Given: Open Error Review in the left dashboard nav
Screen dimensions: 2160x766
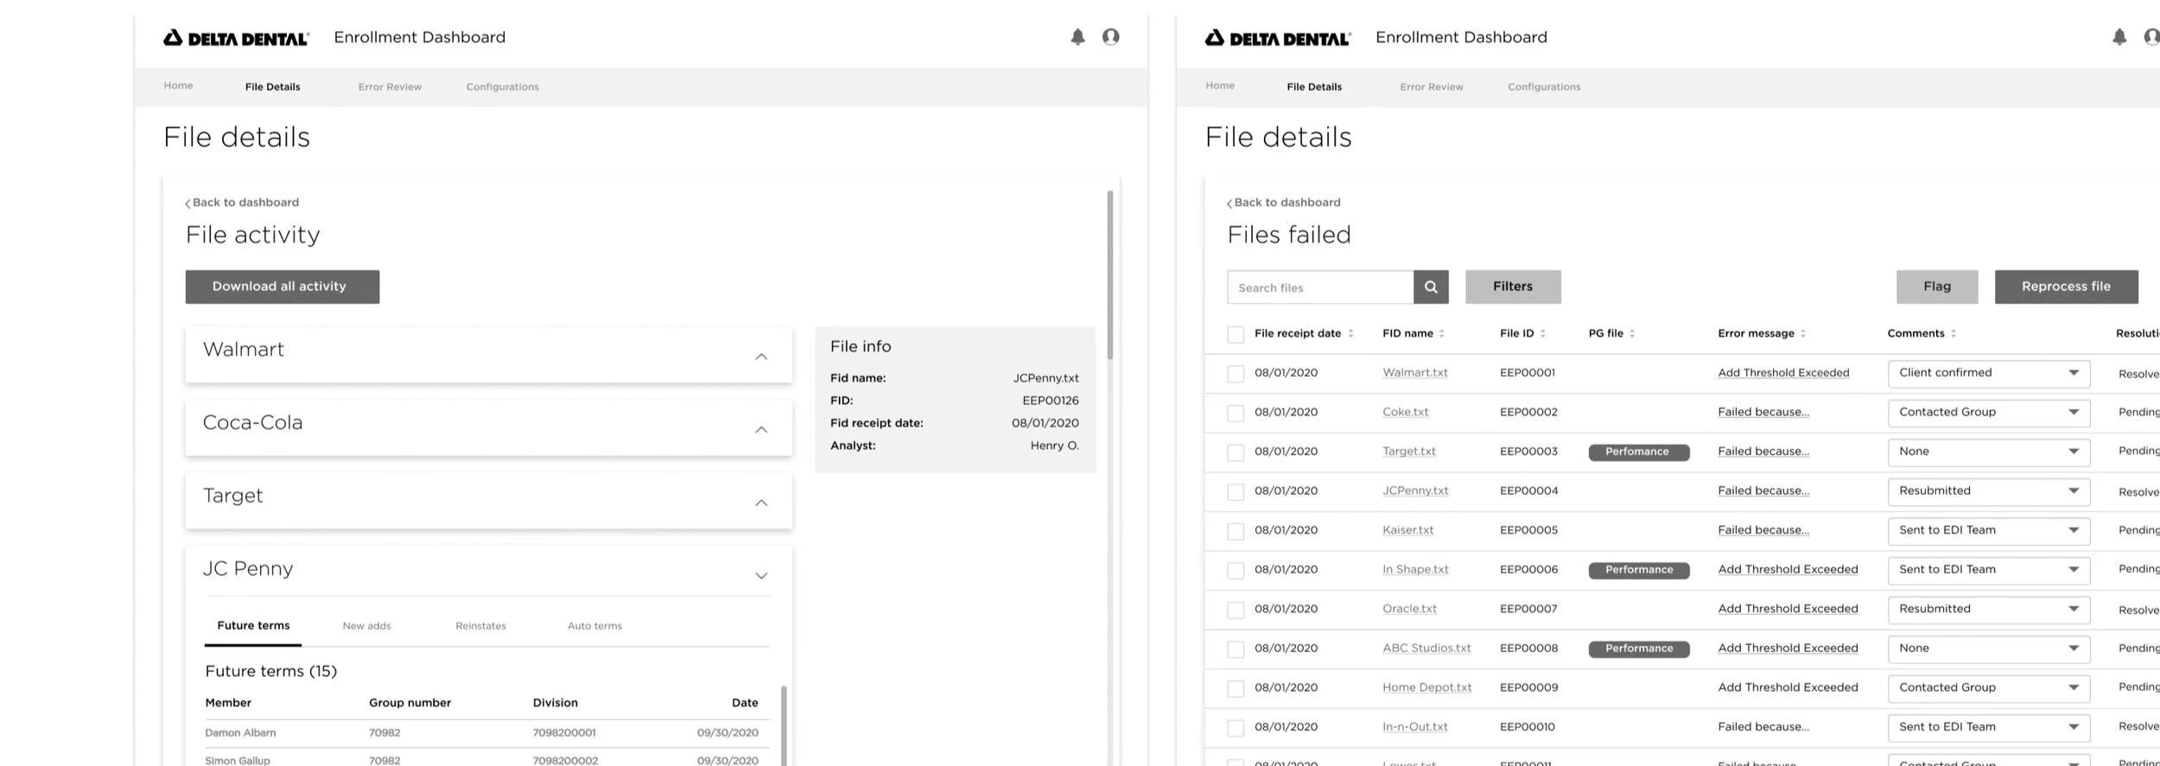Looking at the screenshot, I should click(x=390, y=87).
